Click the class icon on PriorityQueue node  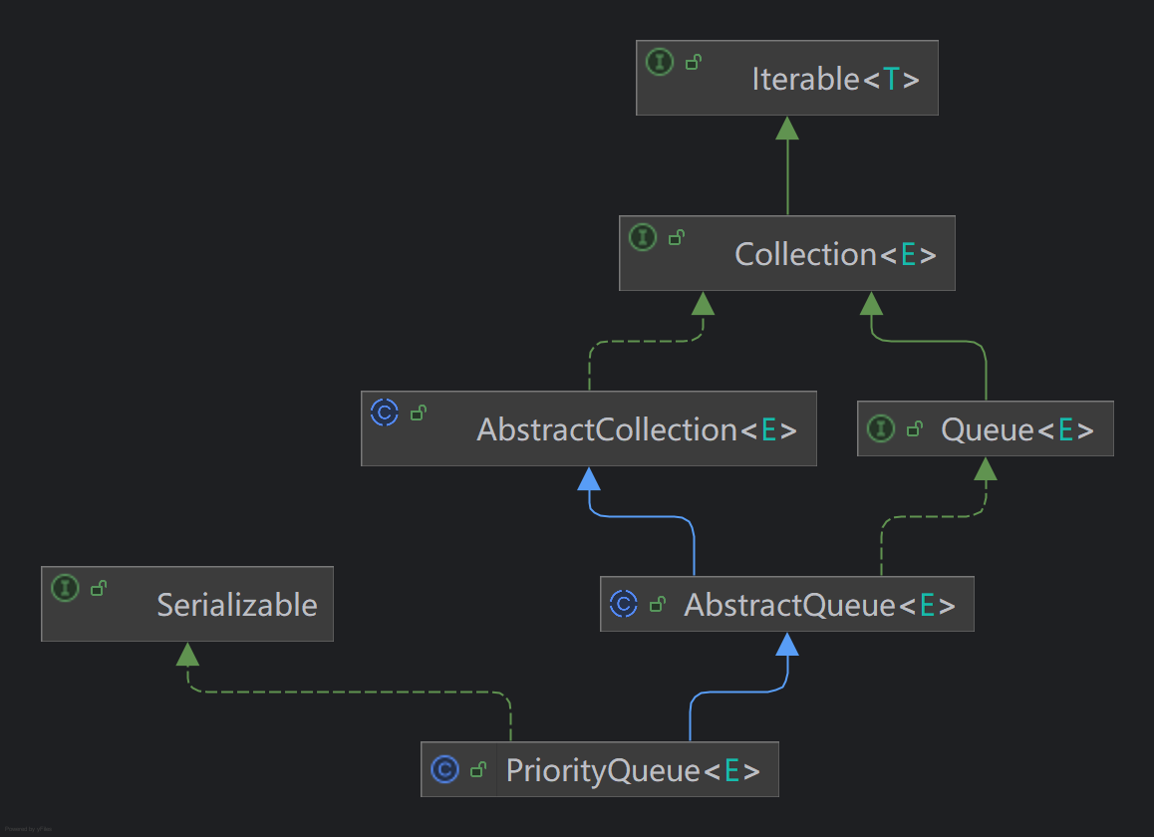pos(444,769)
